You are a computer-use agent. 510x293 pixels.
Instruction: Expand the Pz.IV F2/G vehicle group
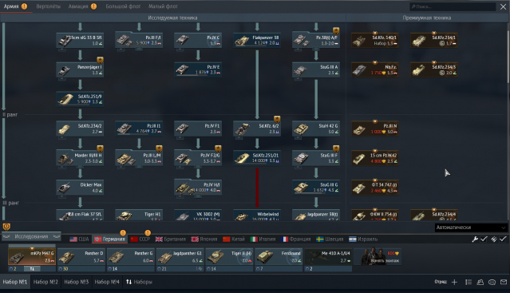pyautogui.click(x=198, y=158)
